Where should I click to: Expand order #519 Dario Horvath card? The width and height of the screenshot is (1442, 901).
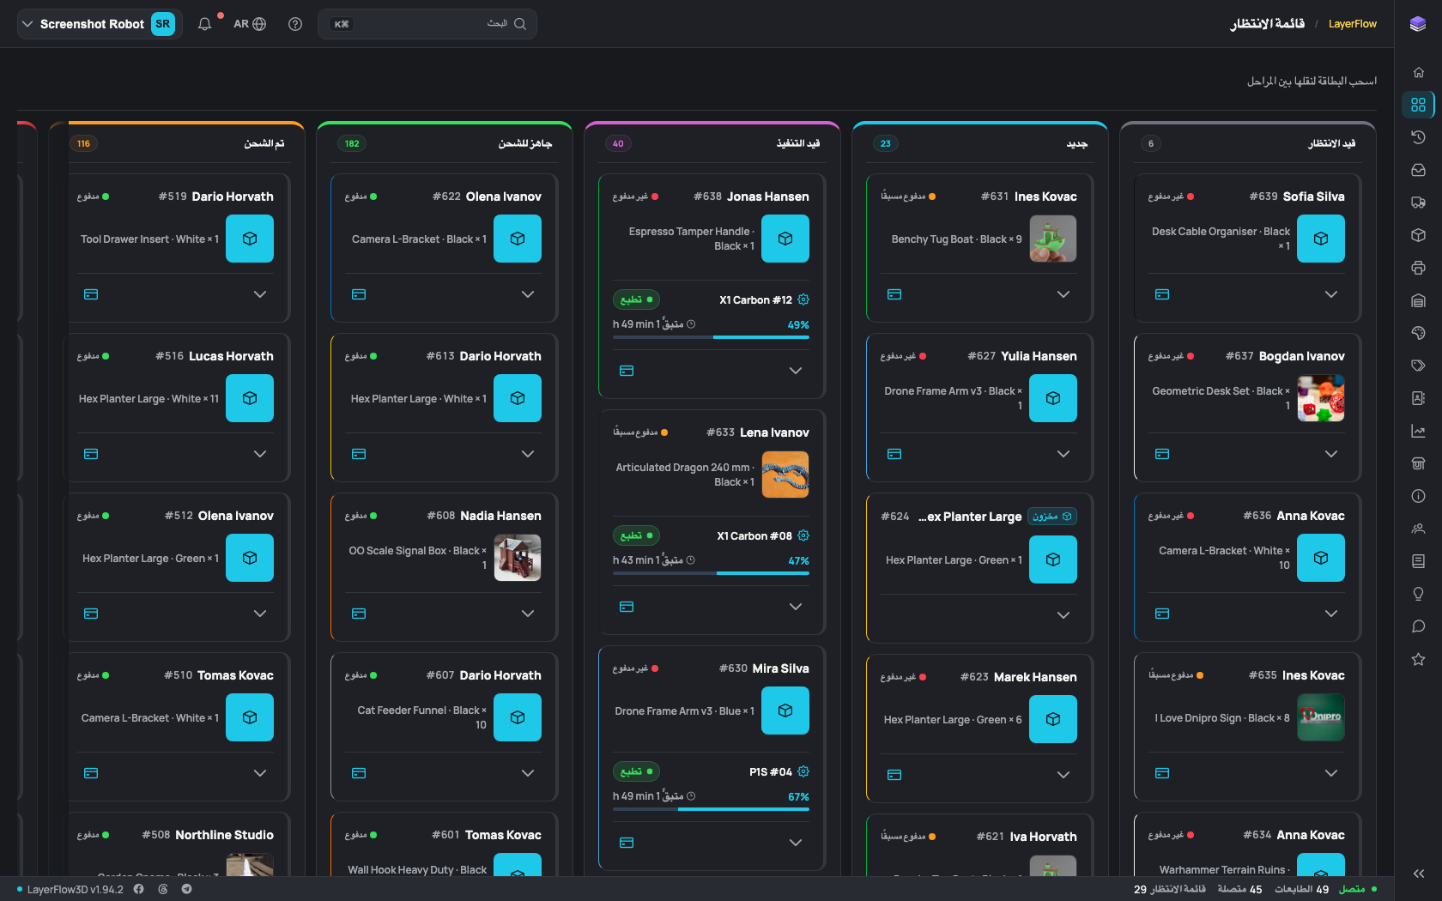(260, 294)
